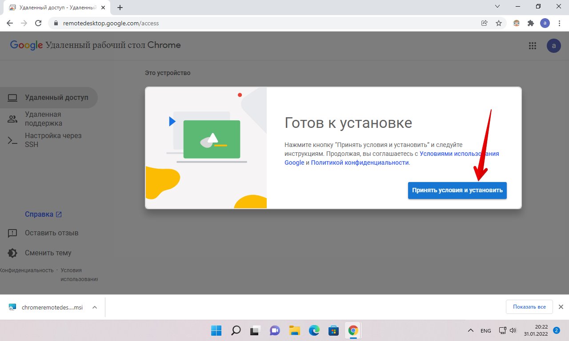Go back with browser back arrow
Screen dimensions: 569x341
(x=10, y=23)
